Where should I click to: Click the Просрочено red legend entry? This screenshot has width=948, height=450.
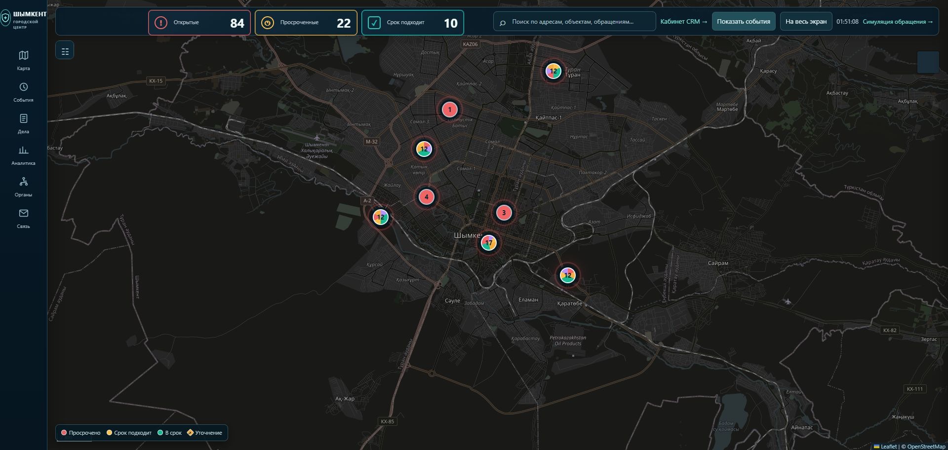coord(80,433)
